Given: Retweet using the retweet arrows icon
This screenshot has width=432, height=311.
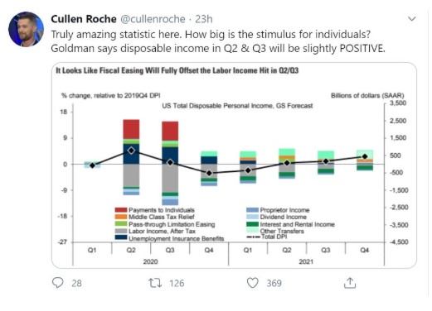Looking at the screenshot, I should coord(155,283).
